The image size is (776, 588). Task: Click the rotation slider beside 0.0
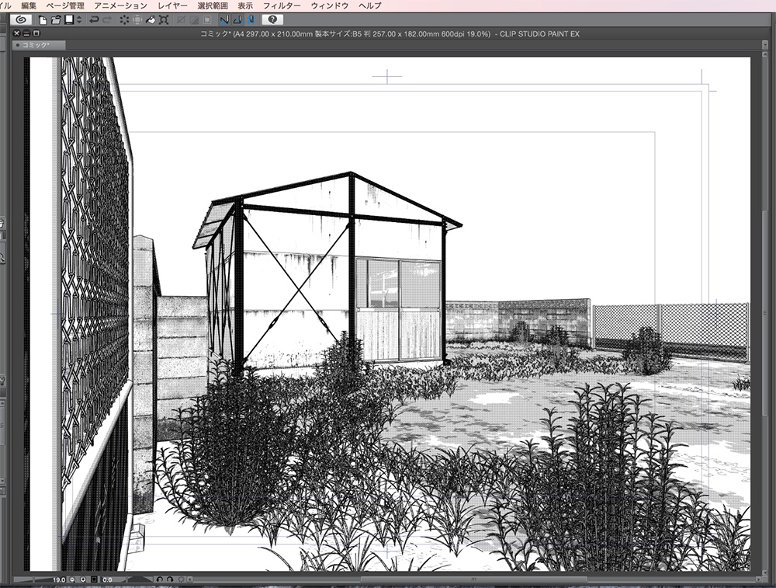[140, 579]
